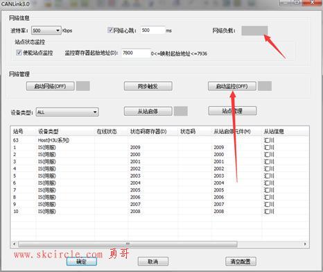The height and width of the screenshot is (272, 323).
Task: Click gray status indicator beside 启动网络(OFF)
Action: [x=82, y=86]
